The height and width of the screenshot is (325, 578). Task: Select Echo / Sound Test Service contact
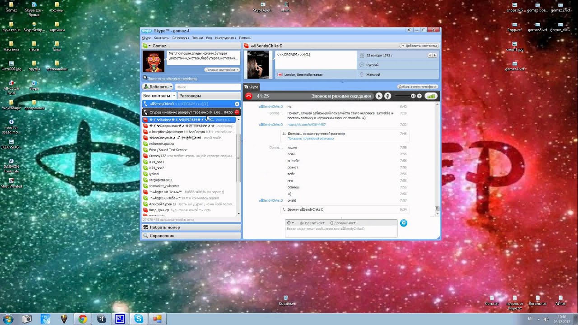(x=189, y=150)
